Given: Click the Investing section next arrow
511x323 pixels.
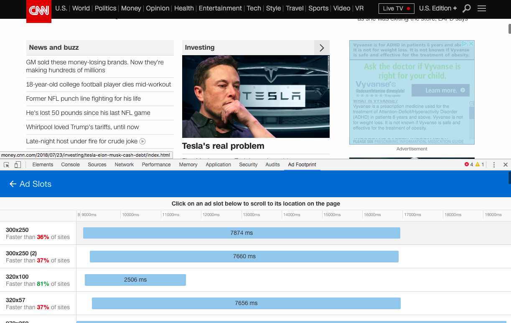Looking at the screenshot, I should (322, 48).
